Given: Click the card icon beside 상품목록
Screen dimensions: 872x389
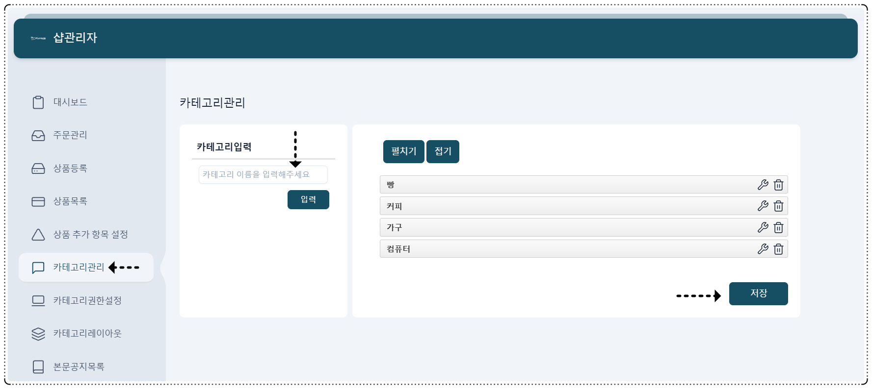Looking at the screenshot, I should coord(38,201).
